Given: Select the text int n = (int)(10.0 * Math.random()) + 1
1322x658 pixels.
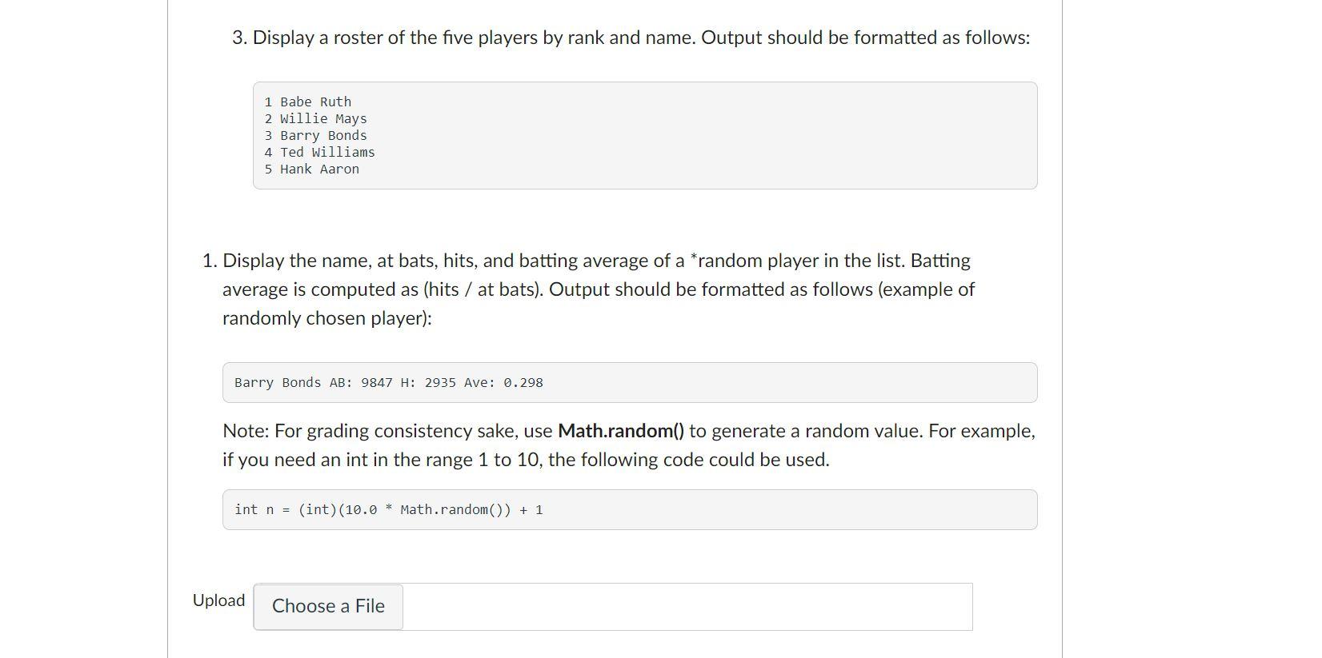Looking at the screenshot, I should coord(388,509).
